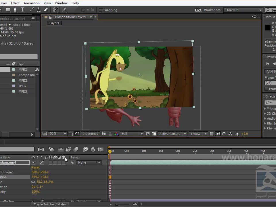
Task: Toggle the shy switch for adam.mp4
Action: (x=33, y=162)
